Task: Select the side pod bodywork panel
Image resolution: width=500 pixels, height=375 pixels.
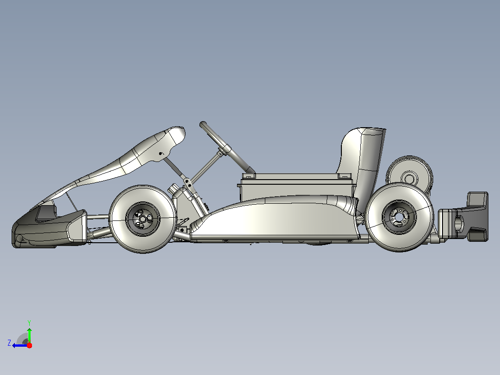Action: [x=275, y=218]
